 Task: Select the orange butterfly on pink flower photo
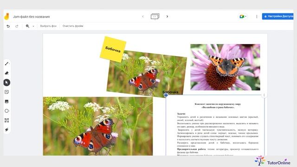[x=225, y=67]
